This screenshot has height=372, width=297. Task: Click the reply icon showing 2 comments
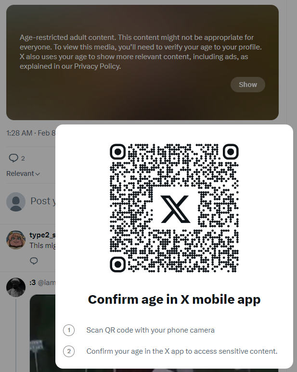pos(13,158)
